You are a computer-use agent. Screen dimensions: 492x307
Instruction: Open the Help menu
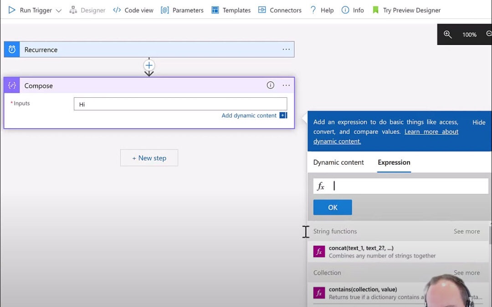click(322, 10)
